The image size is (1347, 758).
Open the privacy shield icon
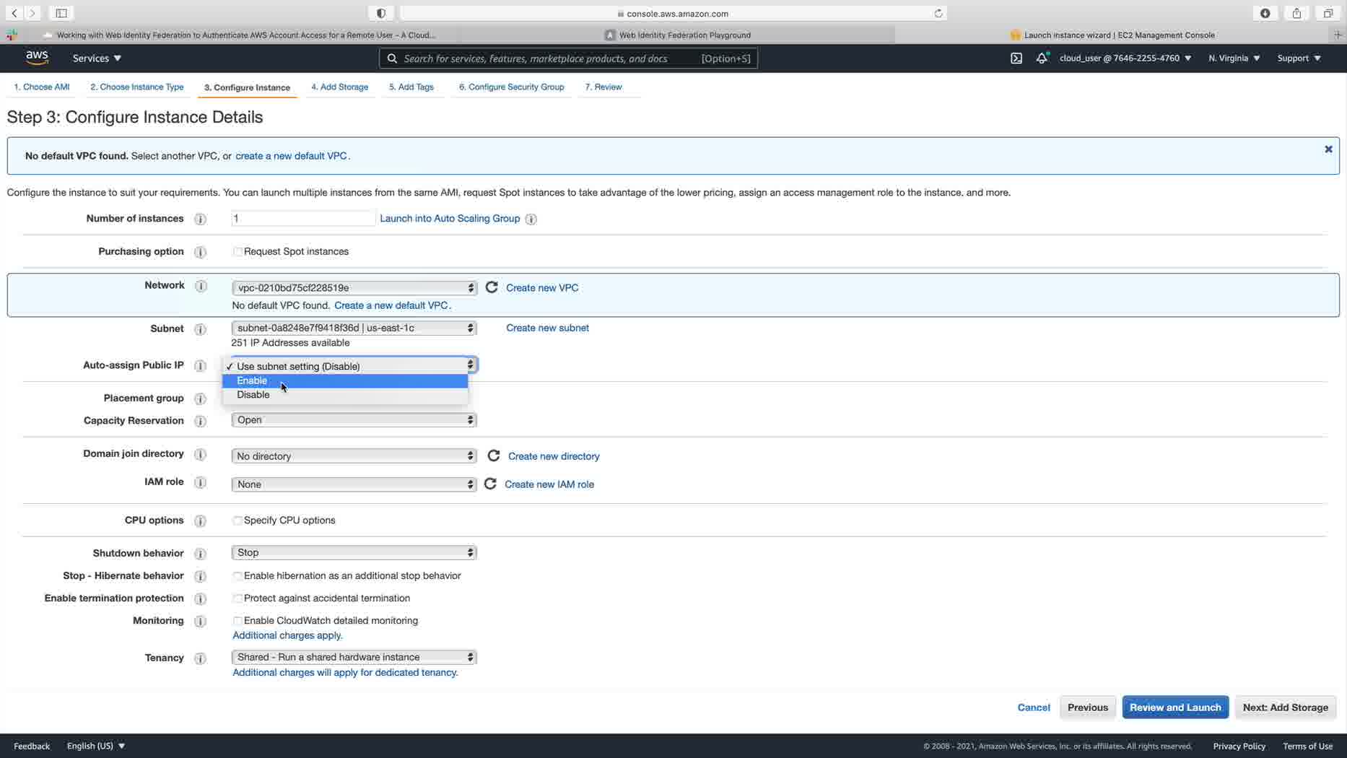pos(381,13)
